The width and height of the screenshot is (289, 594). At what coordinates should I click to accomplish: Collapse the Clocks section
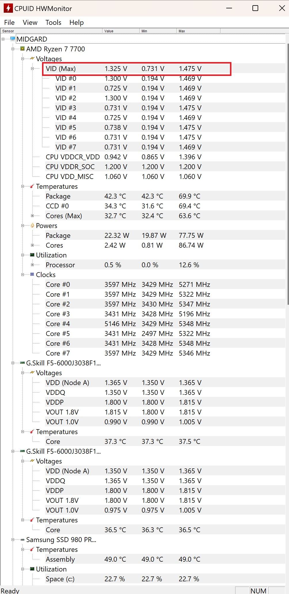[x=23, y=275]
